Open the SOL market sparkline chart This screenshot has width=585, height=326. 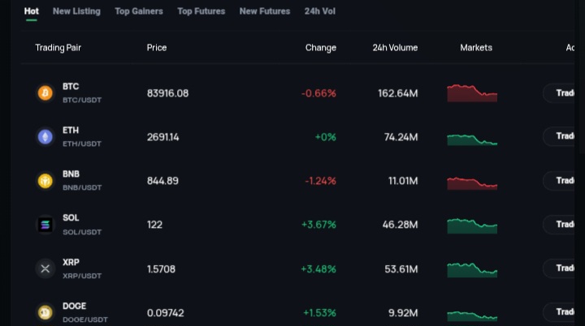(472, 225)
